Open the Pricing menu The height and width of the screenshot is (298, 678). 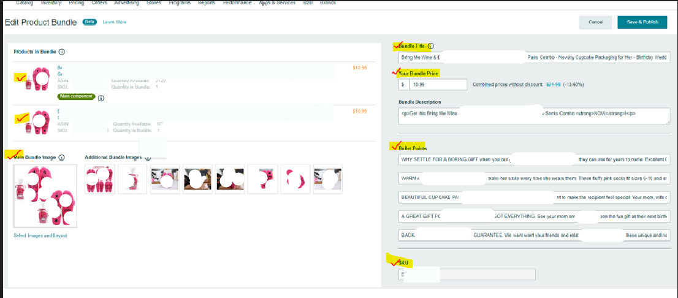77,2
